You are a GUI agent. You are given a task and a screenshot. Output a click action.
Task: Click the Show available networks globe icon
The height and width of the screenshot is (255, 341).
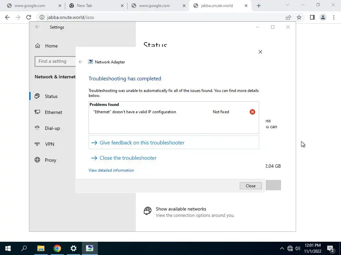148,211
